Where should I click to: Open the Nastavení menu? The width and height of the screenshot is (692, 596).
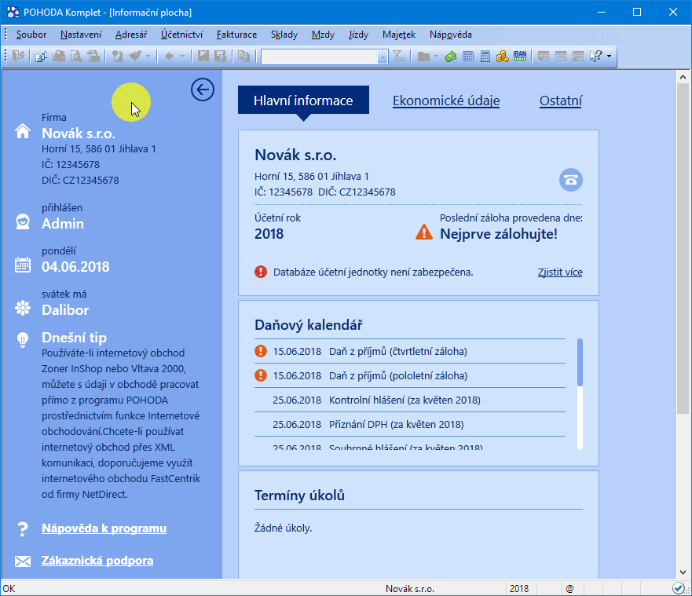81,35
